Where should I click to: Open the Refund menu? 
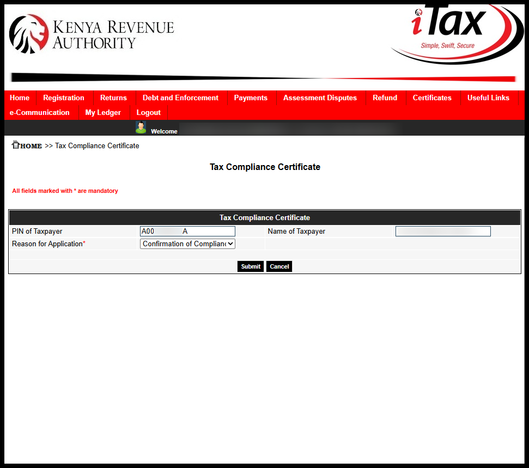point(385,98)
